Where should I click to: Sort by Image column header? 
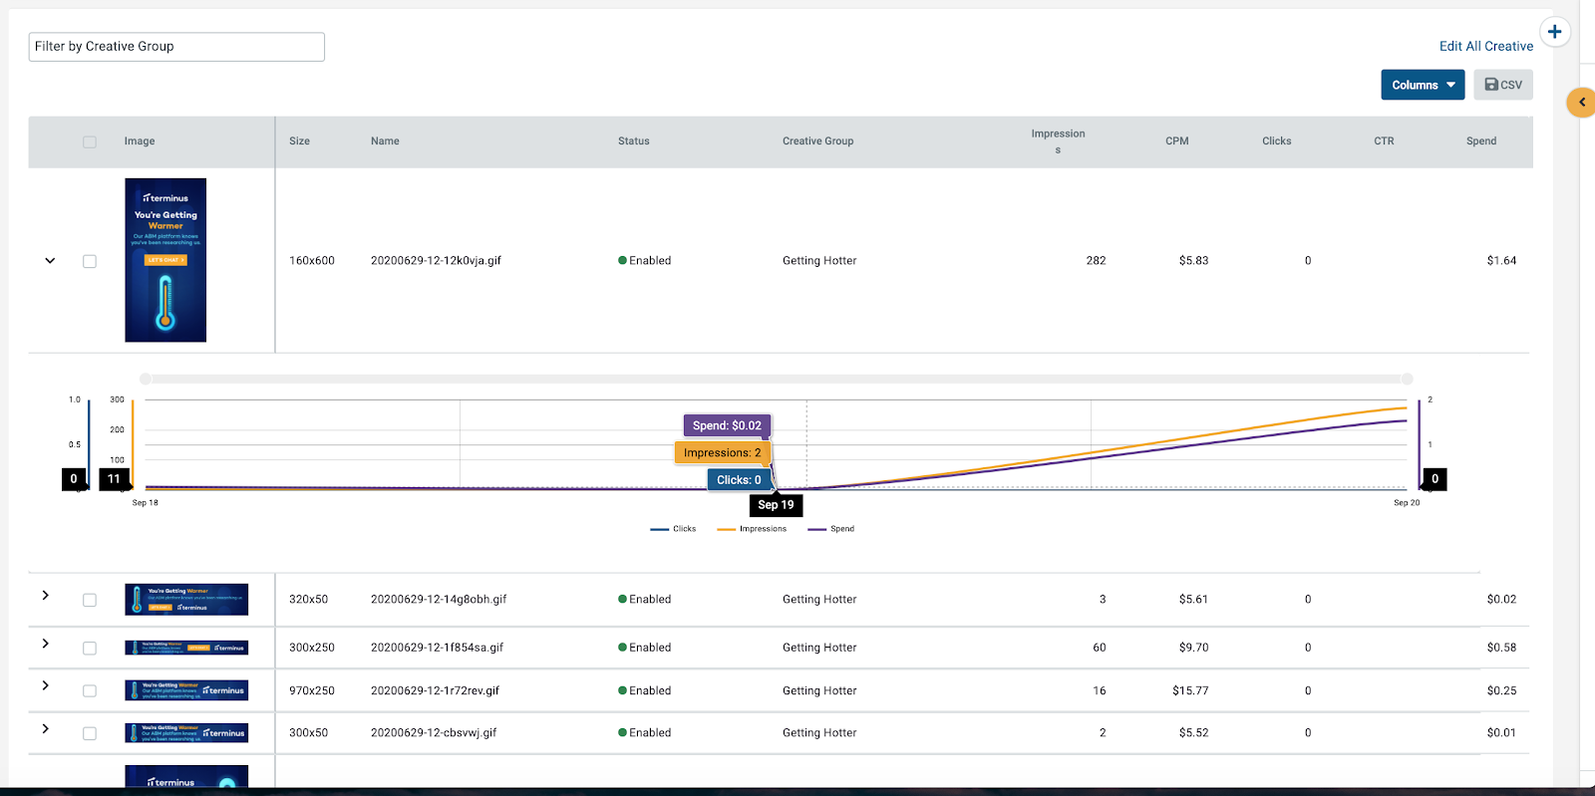click(140, 141)
